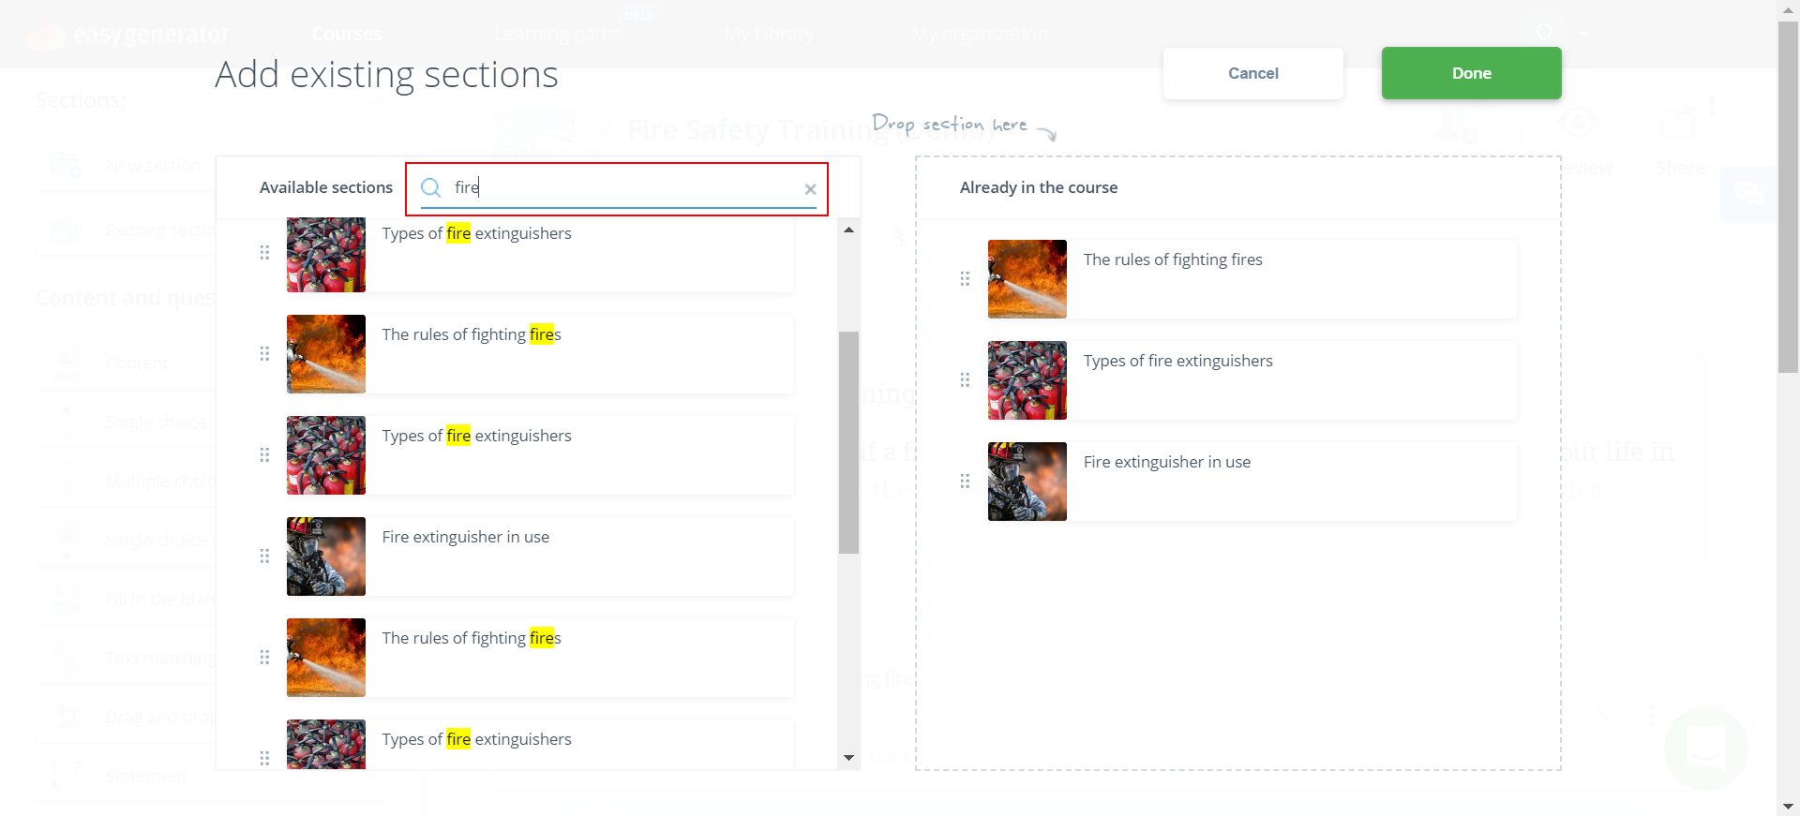Click 'Fire extinguisher in use' title in course list
The height and width of the screenshot is (816, 1800).
pyautogui.click(x=1166, y=462)
